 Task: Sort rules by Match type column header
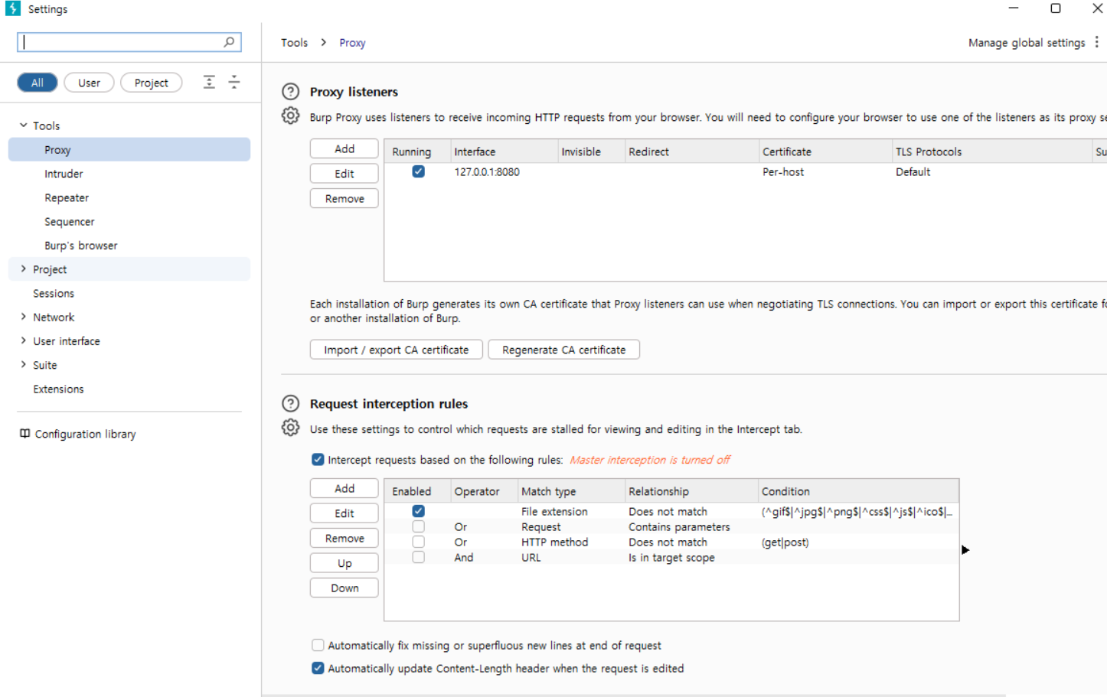coord(570,491)
